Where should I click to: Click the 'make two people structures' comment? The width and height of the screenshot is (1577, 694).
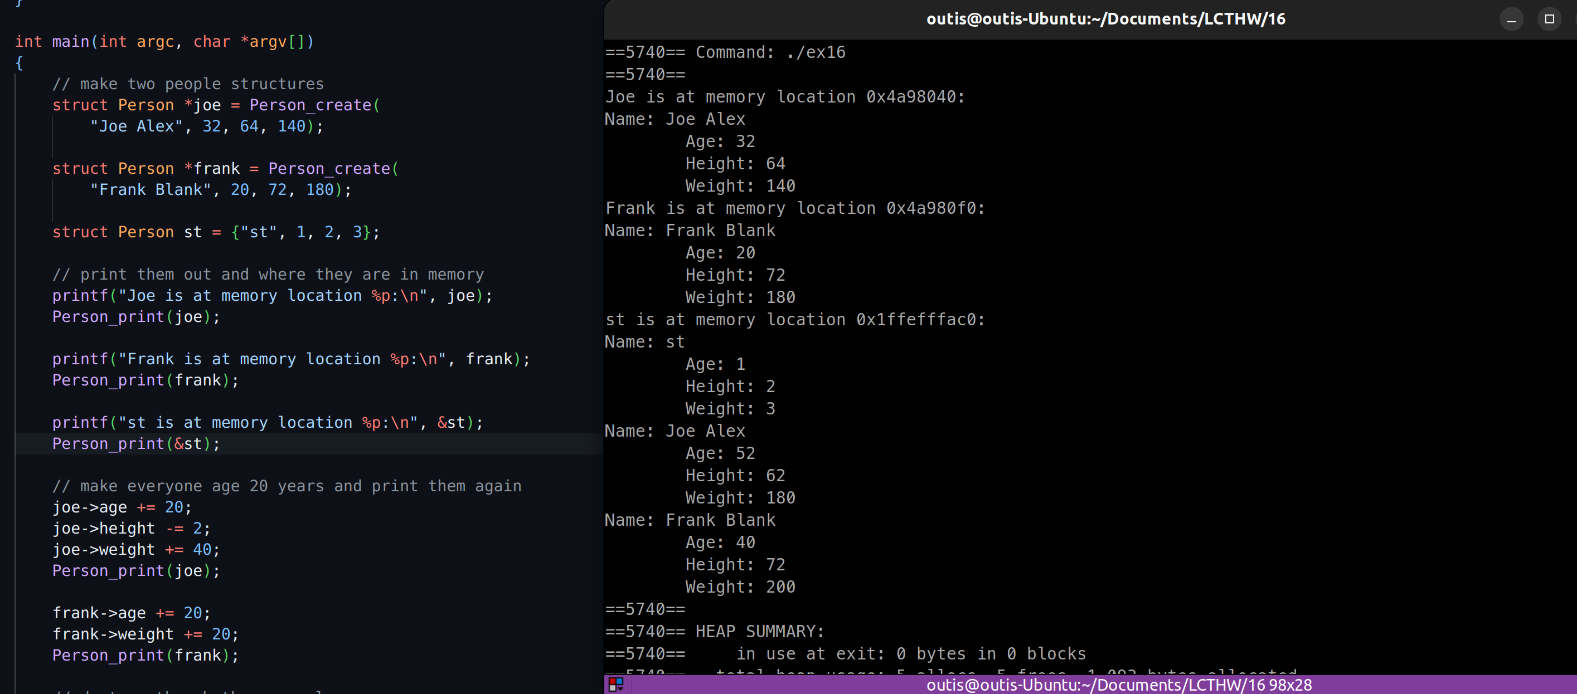coord(187,84)
